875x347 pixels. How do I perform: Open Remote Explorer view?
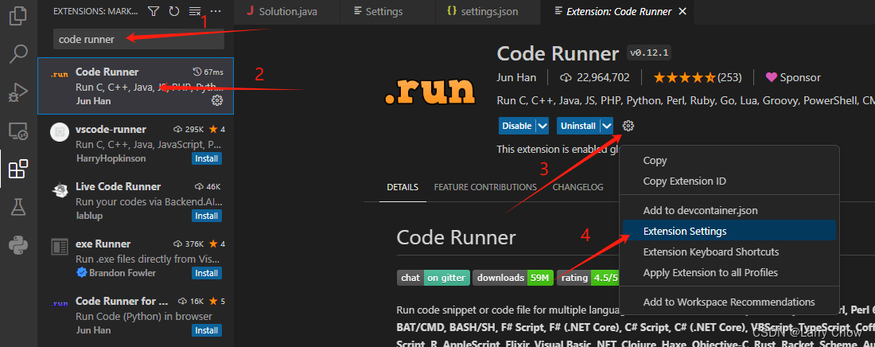tap(18, 131)
